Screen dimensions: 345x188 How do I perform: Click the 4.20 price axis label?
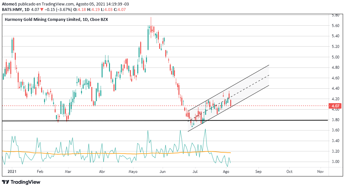tap(336, 99)
